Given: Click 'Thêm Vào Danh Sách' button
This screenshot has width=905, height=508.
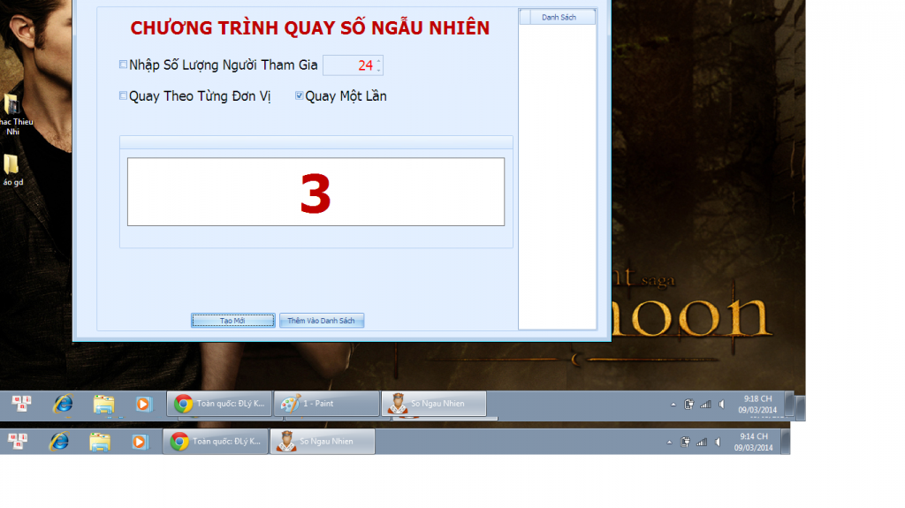Looking at the screenshot, I should [322, 321].
